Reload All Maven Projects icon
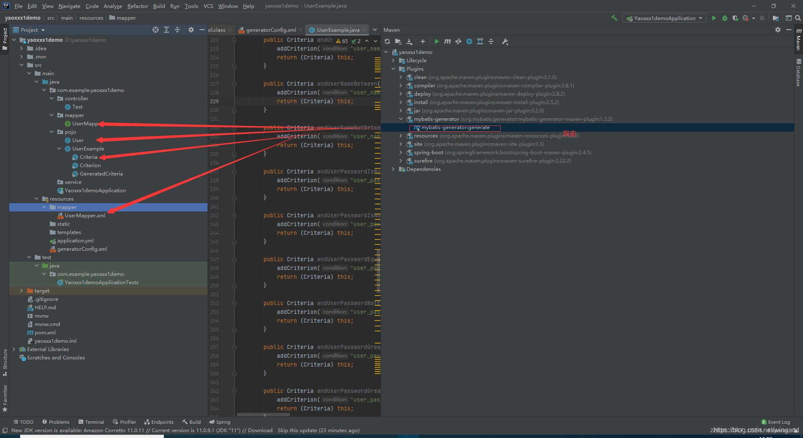The width and height of the screenshot is (803, 438). tap(387, 41)
